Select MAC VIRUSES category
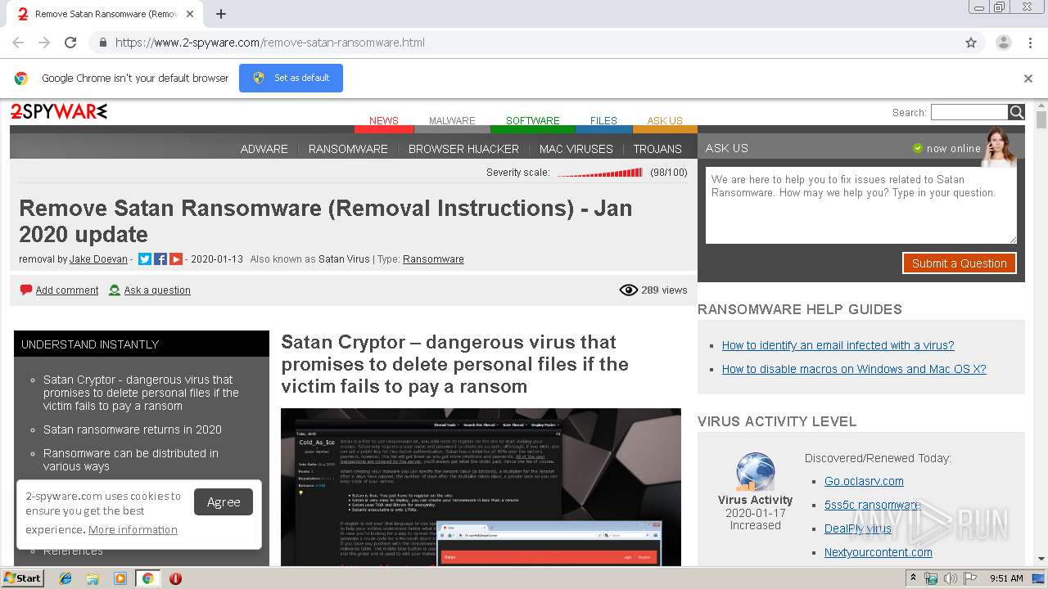 pyautogui.click(x=576, y=149)
